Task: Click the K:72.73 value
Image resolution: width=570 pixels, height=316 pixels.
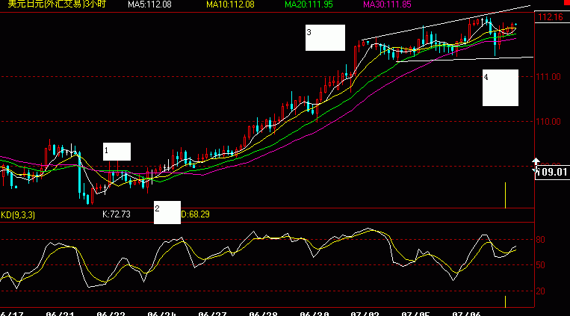Action: [x=117, y=214]
